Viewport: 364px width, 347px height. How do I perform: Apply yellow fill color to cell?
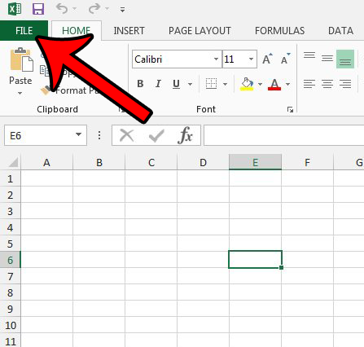(x=247, y=84)
